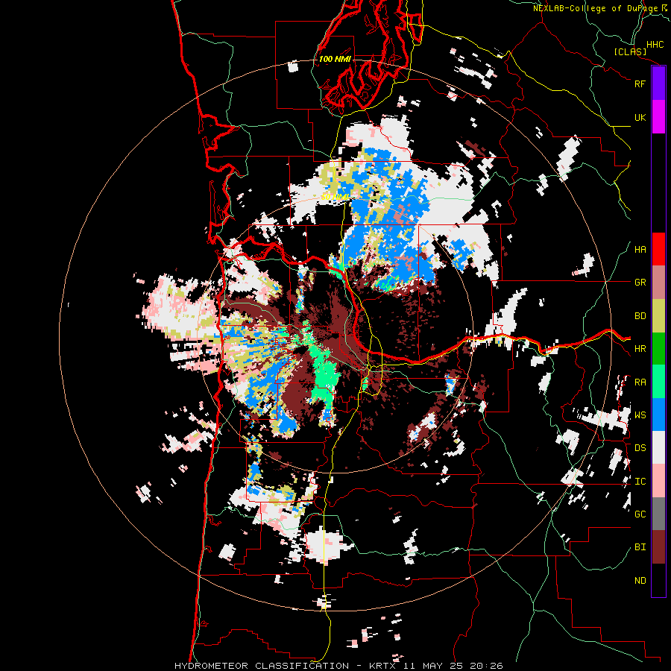This screenshot has height=671, width=671.
Task: Click the WS blue legend swatch
Action: [658, 415]
